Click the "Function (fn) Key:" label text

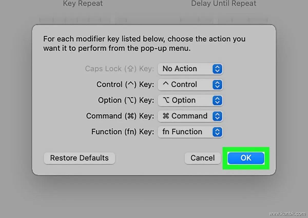[122, 132]
